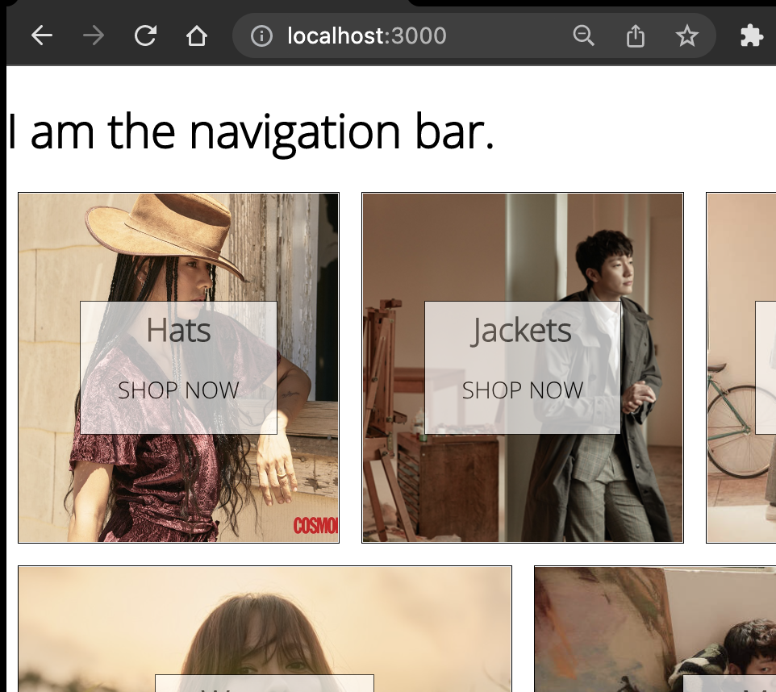The height and width of the screenshot is (692, 776).
Task: Click SHOP NOW under Jackets
Action: pos(523,390)
